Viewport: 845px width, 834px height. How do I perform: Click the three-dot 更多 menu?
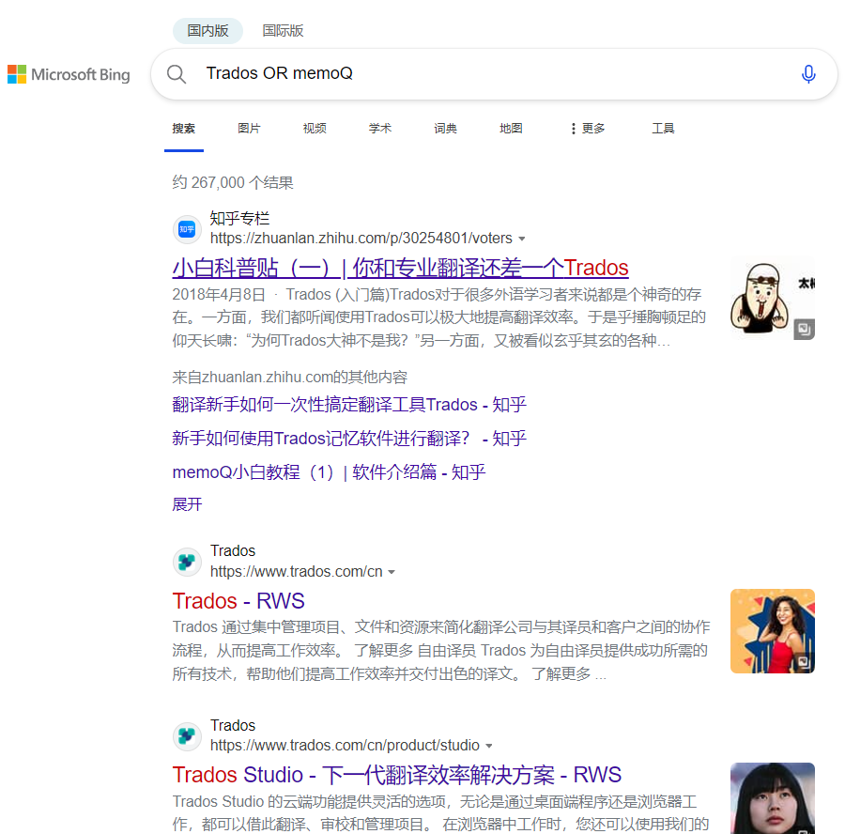[x=588, y=129]
